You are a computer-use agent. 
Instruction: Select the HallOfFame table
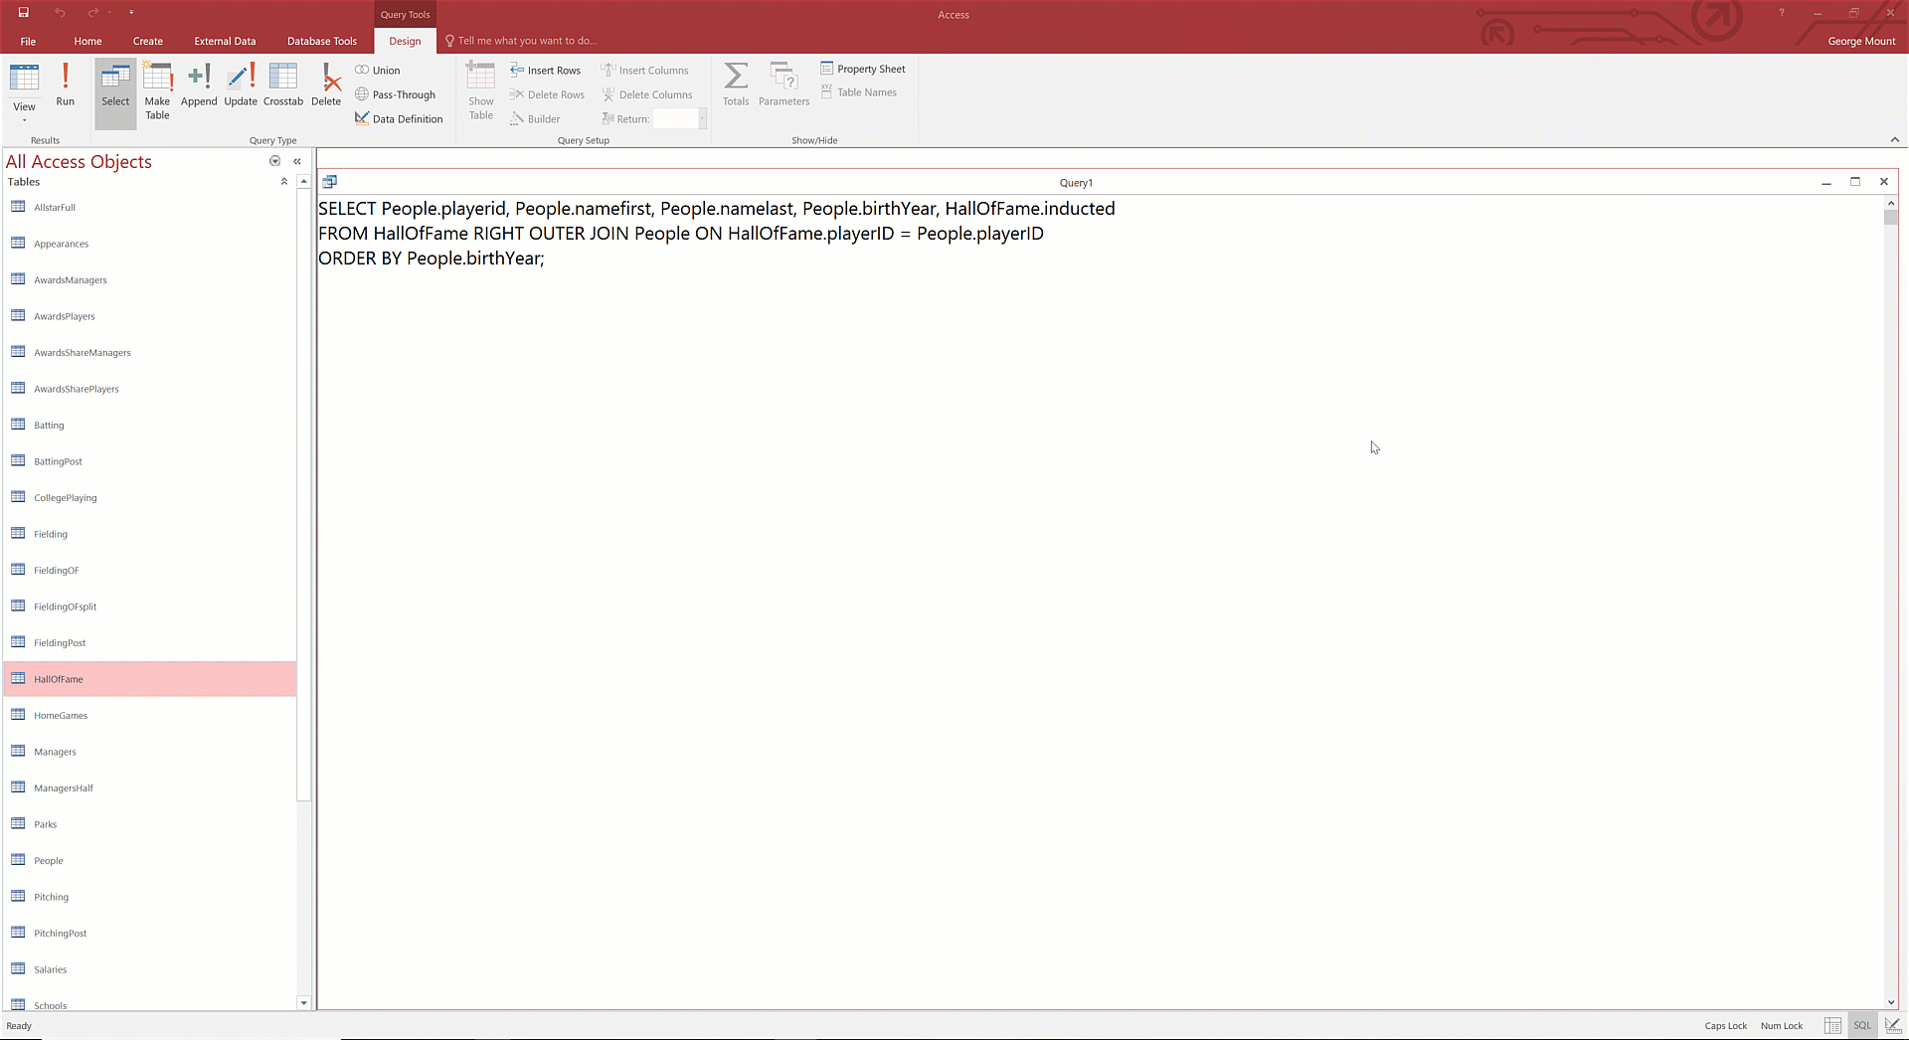point(151,679)
